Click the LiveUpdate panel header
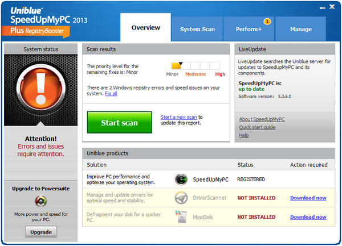 284,49
